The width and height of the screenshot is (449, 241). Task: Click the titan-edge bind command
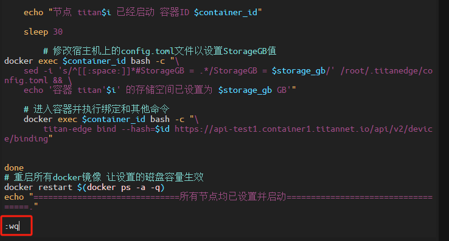tap(80, 129)
